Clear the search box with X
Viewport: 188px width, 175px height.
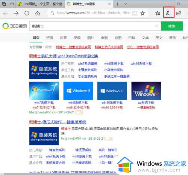tap(156, 26)
